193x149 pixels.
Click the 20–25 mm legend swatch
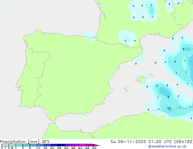54,145
